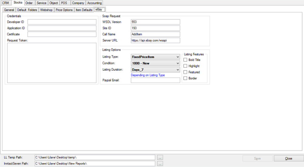Viewport: 304px width, 167px height.
Task: Switch to the Webshop sub-tab
Action: click(46, 10)
